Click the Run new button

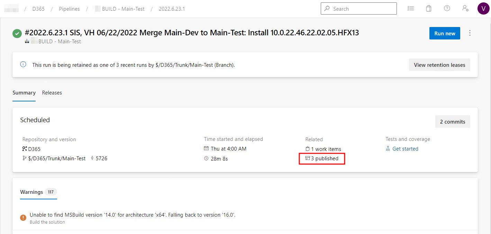pyautogui.click(x=445, y=33)
